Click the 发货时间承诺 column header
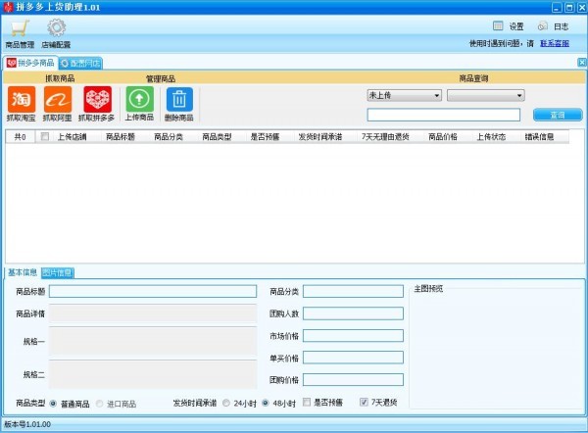 tap(320, 137)
